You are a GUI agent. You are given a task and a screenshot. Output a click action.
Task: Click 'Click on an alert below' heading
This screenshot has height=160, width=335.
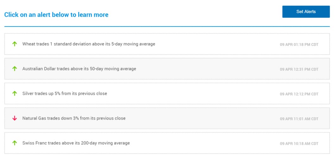[56, 15]
